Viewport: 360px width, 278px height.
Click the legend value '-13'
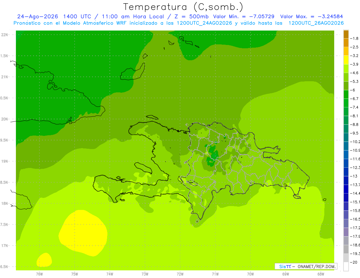(x=353, y=176)
